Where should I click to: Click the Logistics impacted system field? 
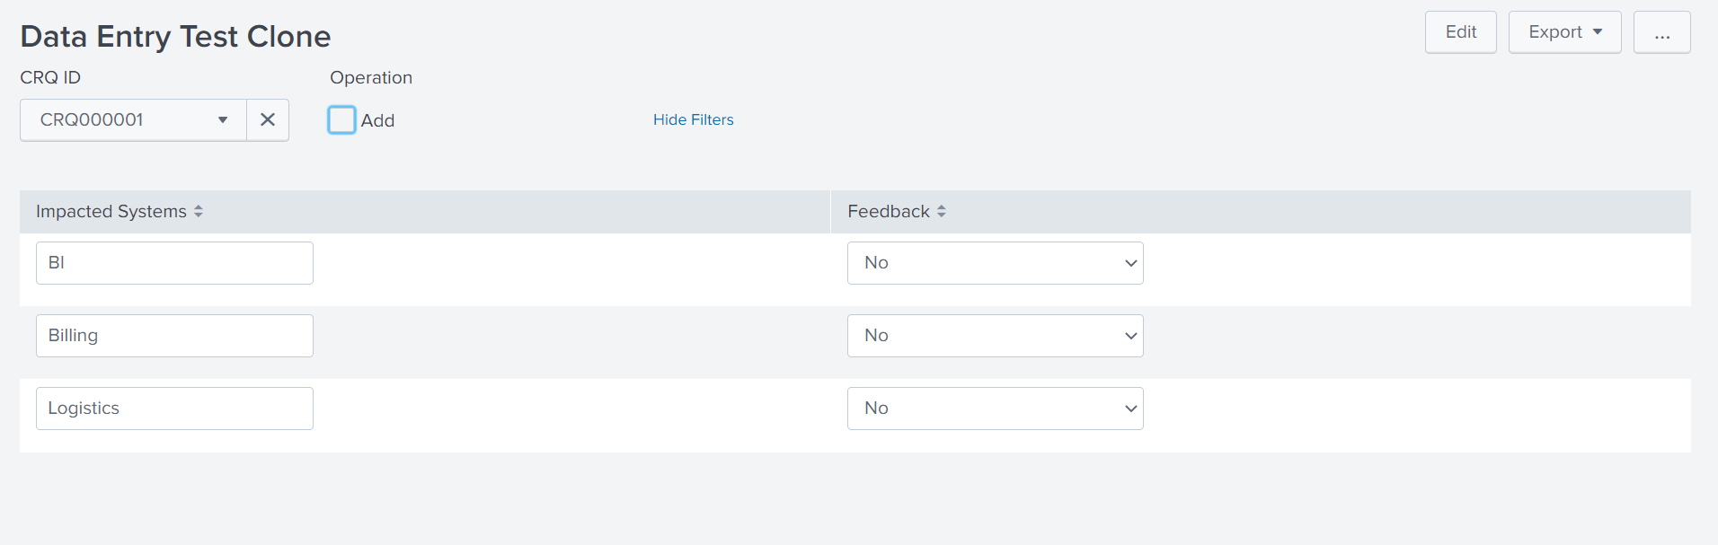point(173,408)
